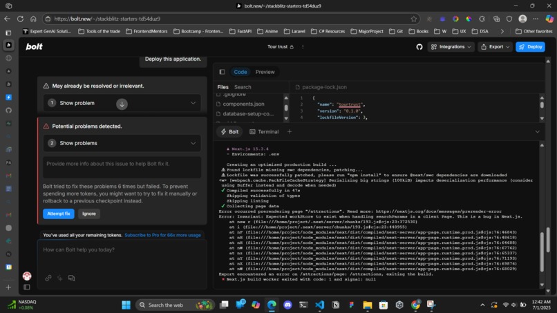557x313 pixels.
Task: Toggle Bolt's left sidebar panel icon below avatar
Action: tap(27, 287)
